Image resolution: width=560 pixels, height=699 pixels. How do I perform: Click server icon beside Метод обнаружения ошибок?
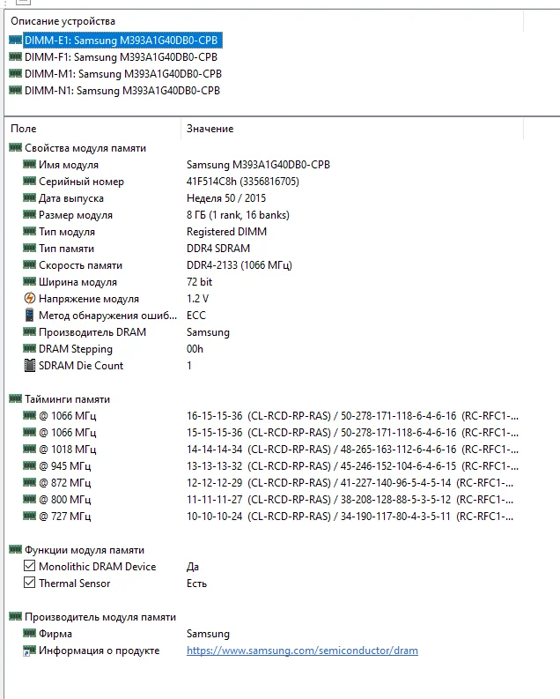(x=29, y=316)
